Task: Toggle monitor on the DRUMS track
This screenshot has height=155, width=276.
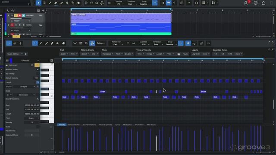Action: (x=23, y=15)
